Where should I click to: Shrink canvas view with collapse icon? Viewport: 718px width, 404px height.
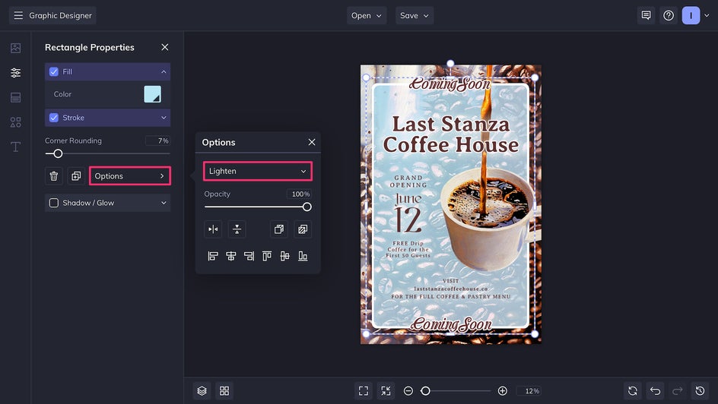386,391
